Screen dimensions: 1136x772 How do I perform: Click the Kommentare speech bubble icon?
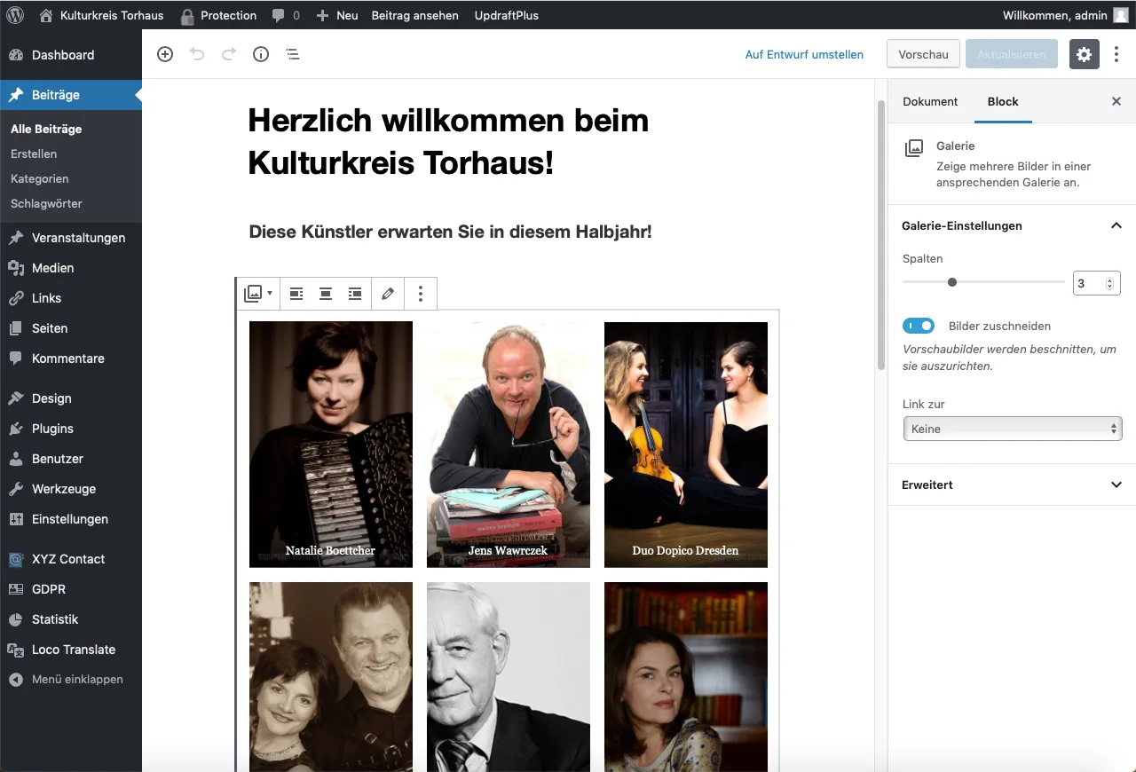(16, 358)
